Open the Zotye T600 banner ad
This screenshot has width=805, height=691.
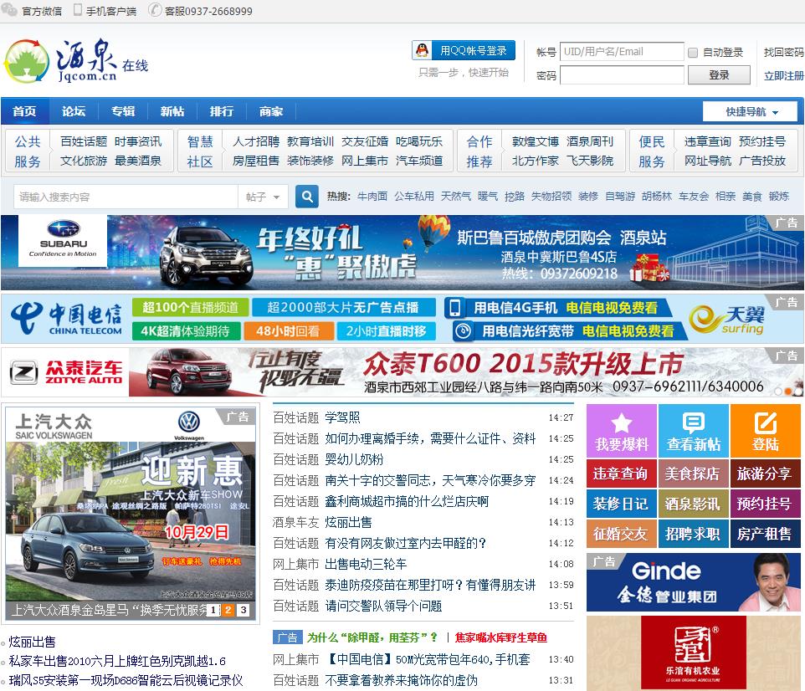tap(402, 372)
